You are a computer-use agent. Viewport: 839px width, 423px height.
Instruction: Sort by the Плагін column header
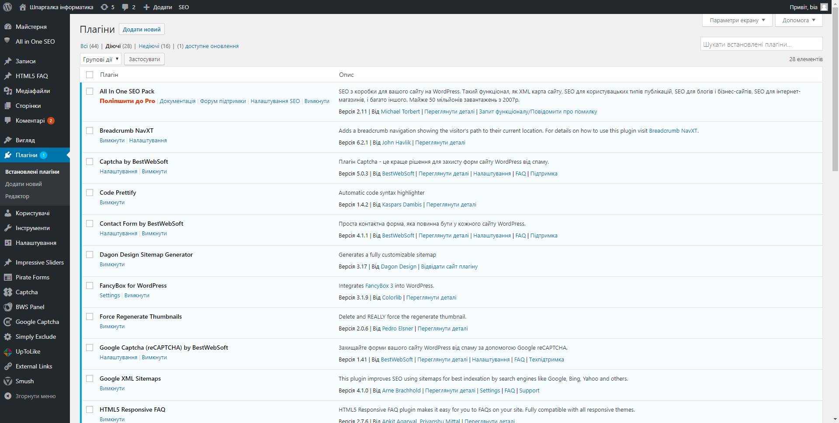[x=109, y=75]
